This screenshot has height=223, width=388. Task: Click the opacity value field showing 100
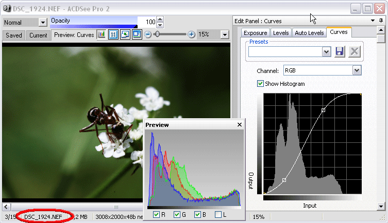[147, 22]
